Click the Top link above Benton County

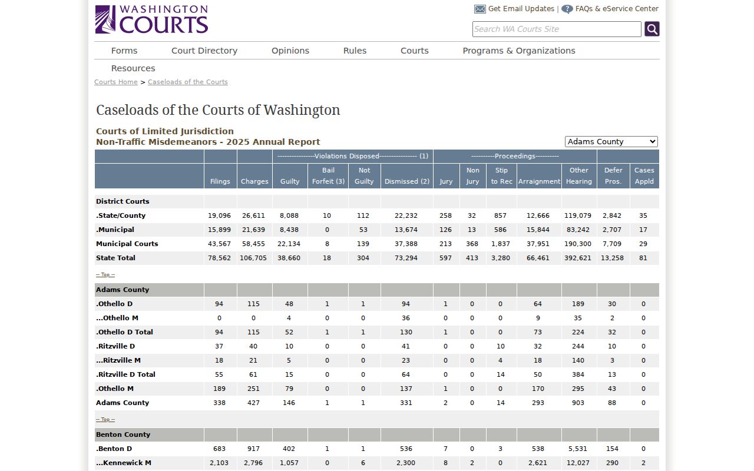tap(105, 419)
